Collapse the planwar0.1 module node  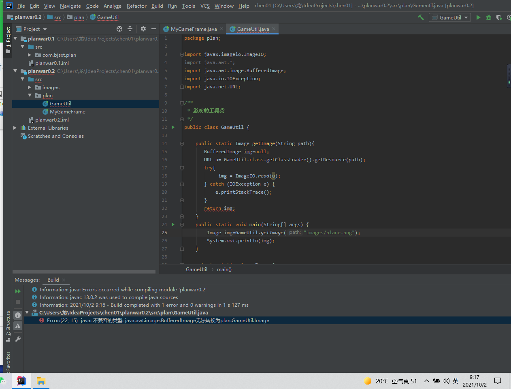point(15,38)
